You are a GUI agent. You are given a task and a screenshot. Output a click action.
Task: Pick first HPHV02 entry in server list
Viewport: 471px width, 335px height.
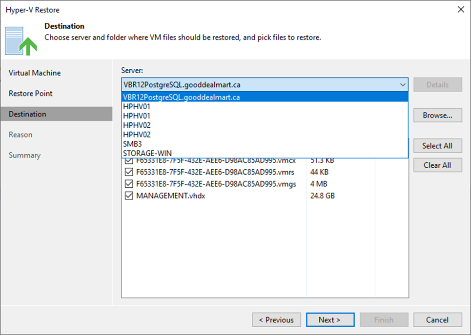[265, 125]
